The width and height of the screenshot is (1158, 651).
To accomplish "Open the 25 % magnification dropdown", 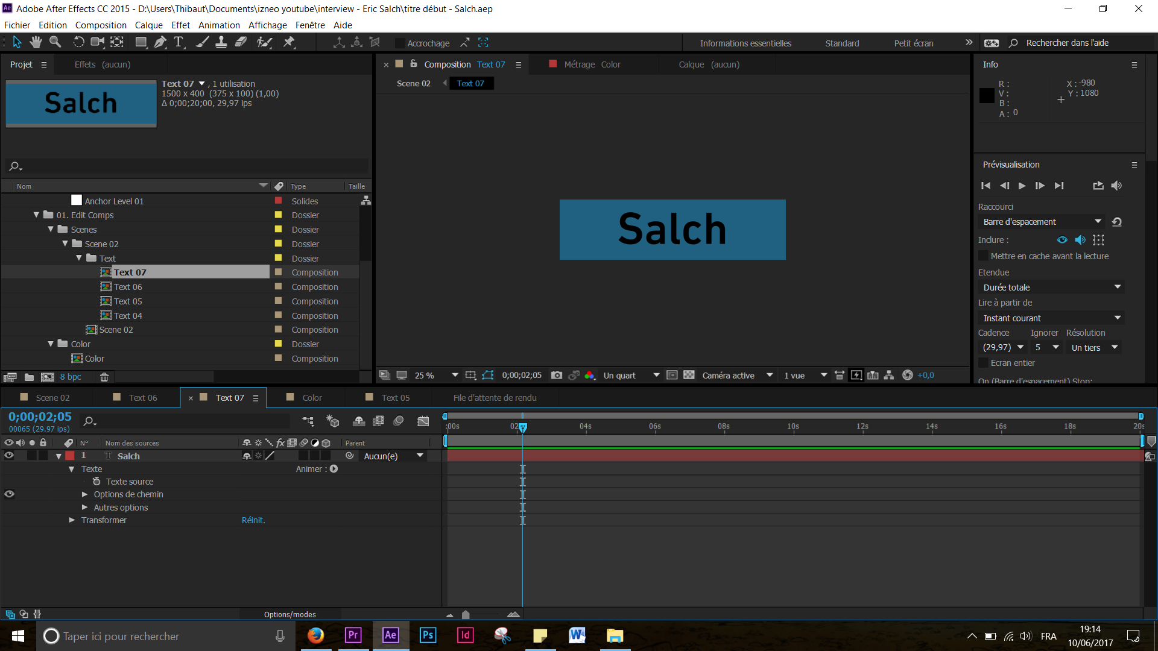I will tap(435, 375).
